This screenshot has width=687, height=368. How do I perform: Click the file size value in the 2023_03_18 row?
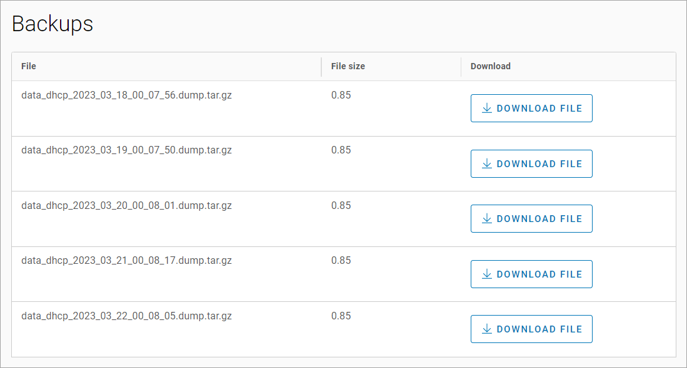pos(341,95)
